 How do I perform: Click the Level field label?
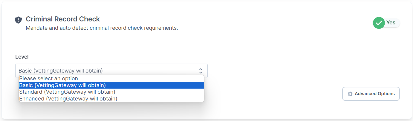pos(22,56)
